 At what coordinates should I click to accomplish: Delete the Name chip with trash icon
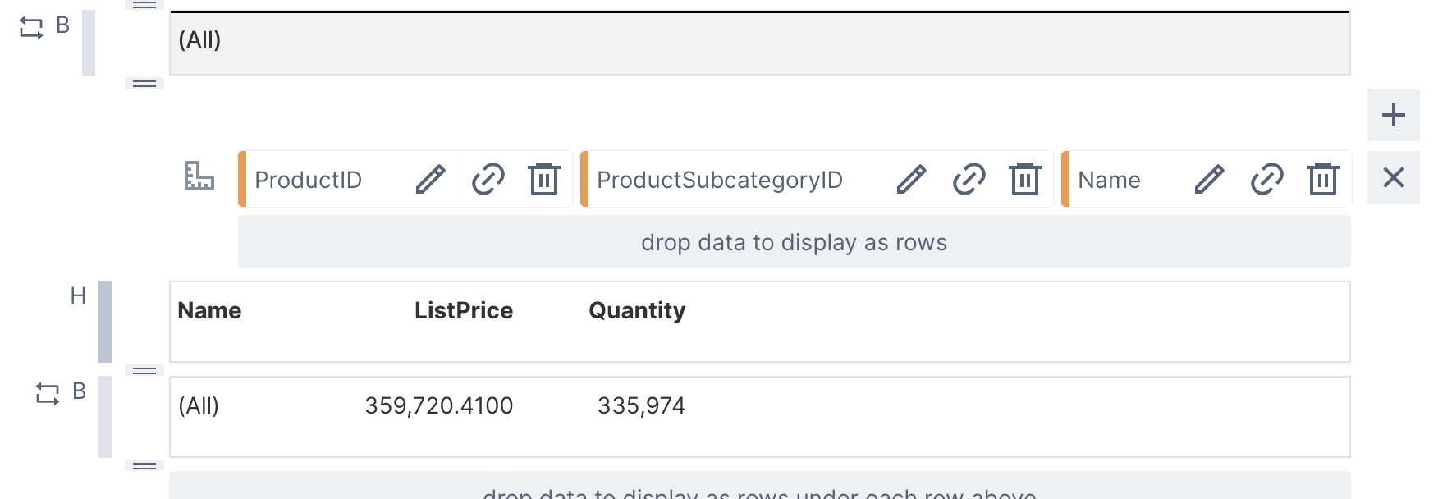(1322, 179)
